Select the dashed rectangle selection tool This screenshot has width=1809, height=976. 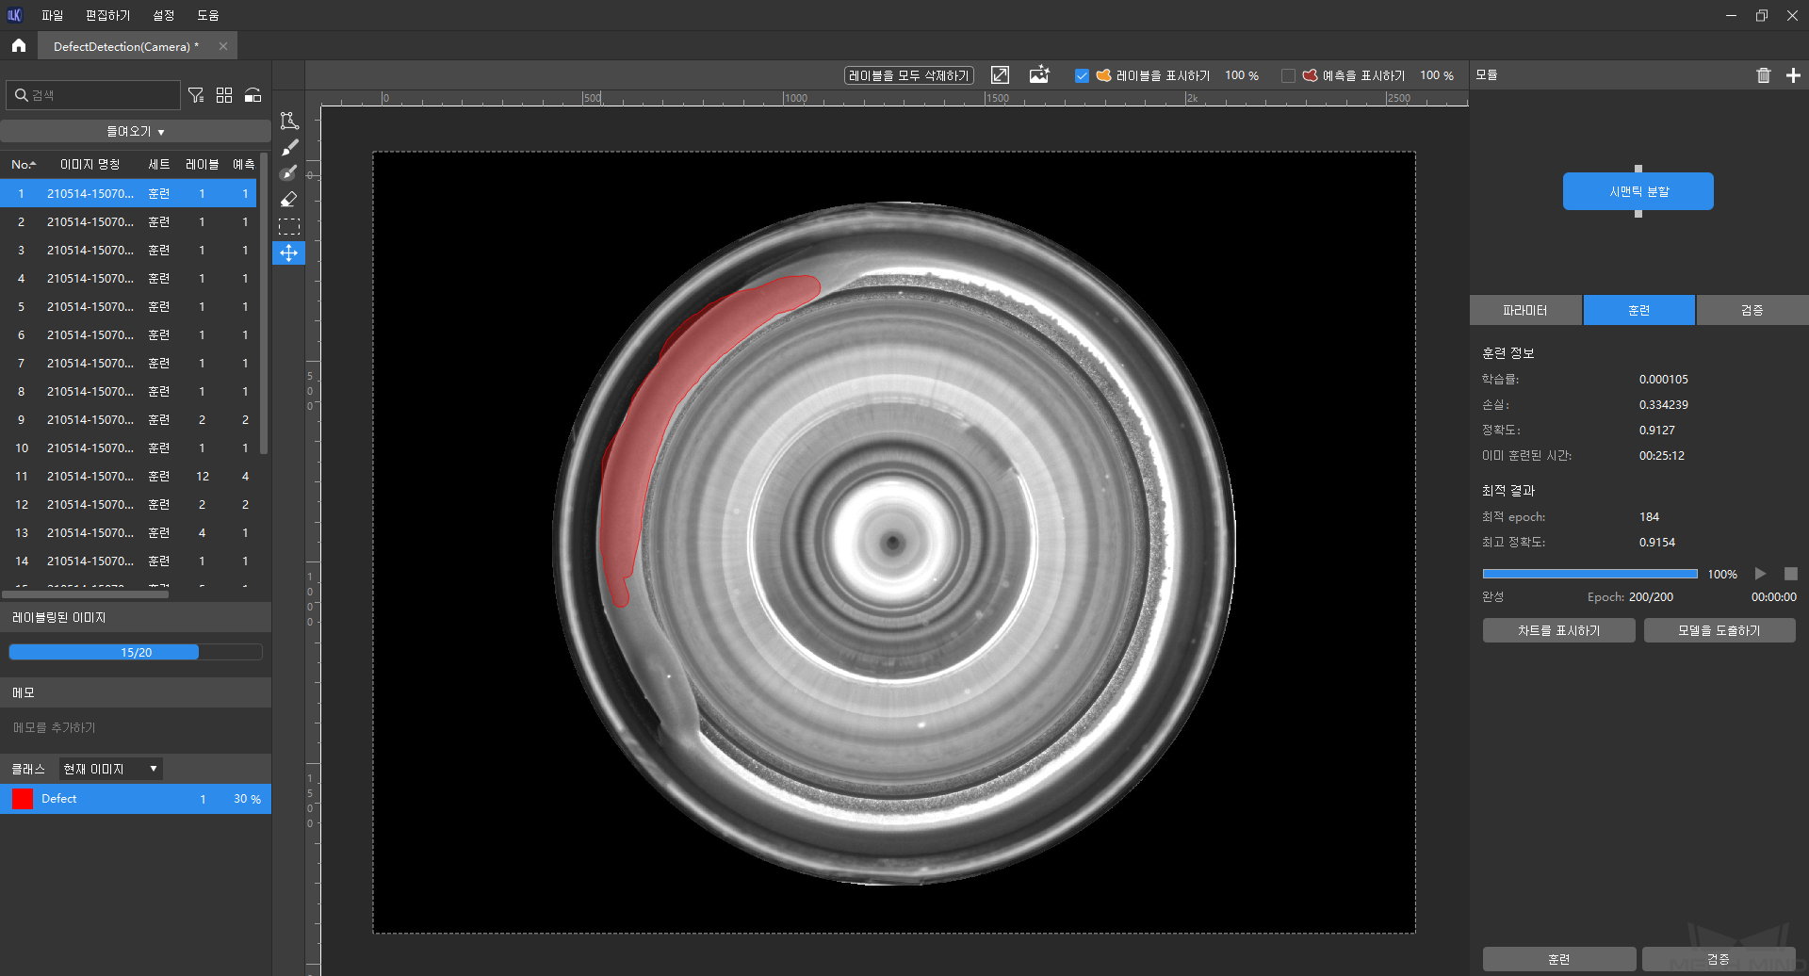point(289,226)
